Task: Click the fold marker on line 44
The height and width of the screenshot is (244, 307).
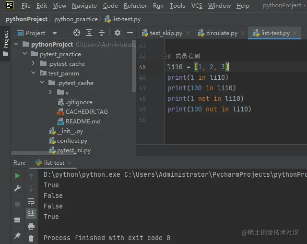Action: [x=165, y=57]
